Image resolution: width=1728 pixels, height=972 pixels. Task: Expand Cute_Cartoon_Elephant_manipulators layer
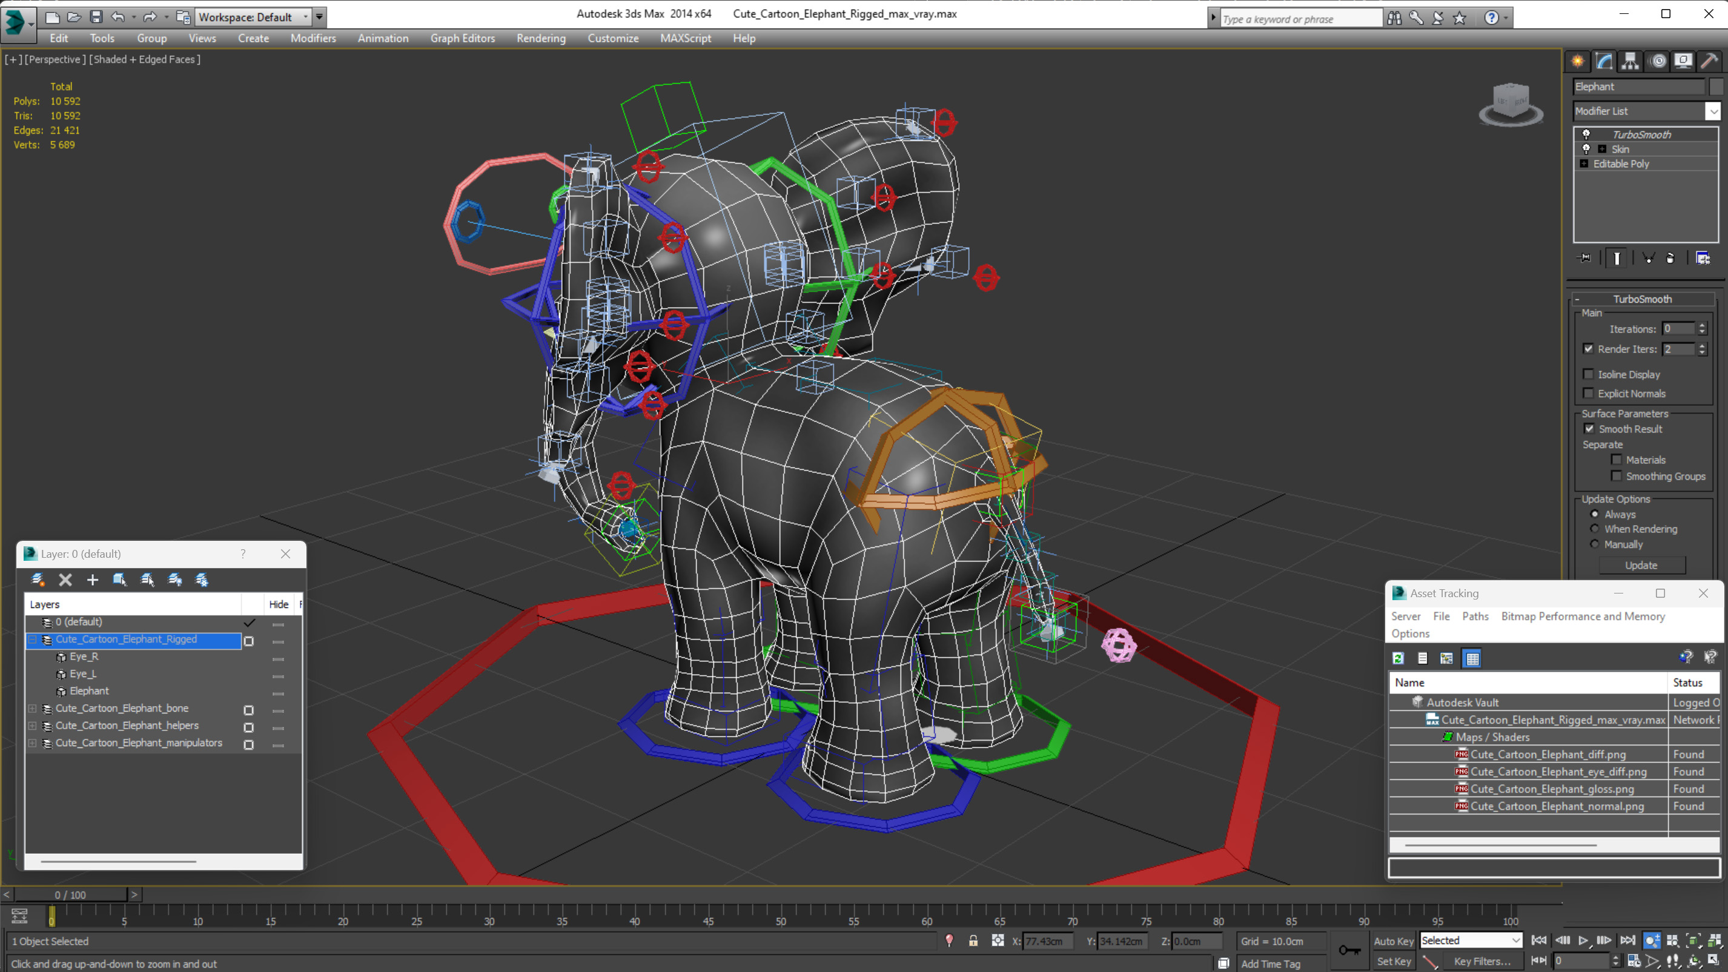(32, 743)
